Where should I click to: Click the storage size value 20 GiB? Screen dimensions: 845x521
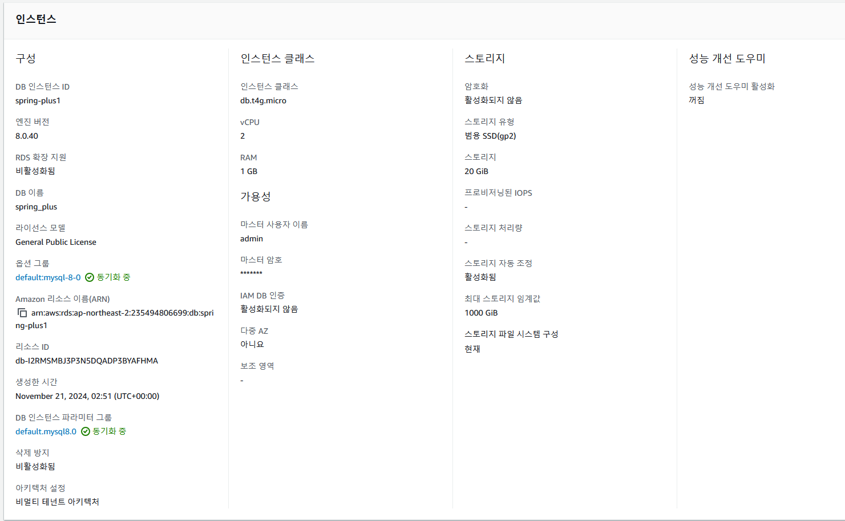[476, 171]
